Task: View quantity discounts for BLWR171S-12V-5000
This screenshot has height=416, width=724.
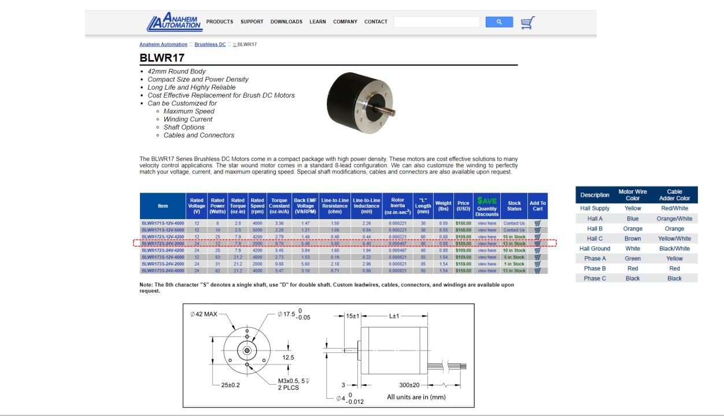Action: [x=487, y=230]
